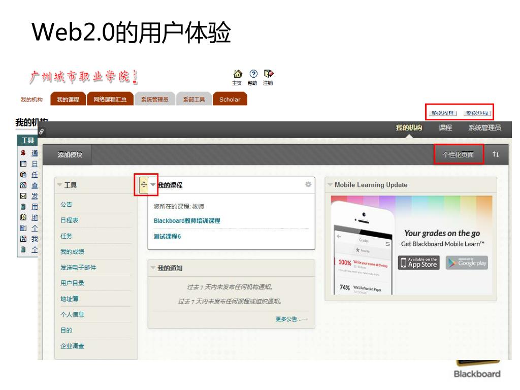Click the 添加模块 button

(x=70, y=154)
